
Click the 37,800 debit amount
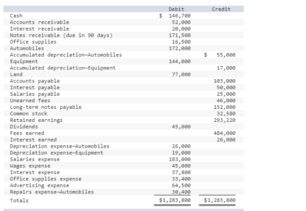pos(181,172)
